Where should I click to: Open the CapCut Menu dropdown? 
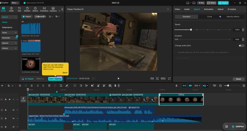point(15,3)
